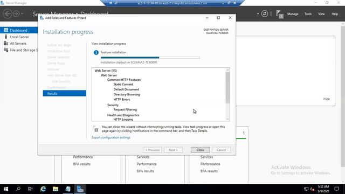The width and height of the screenshot is (345, 194).
Task: Select the Results wizard step
Action: (x=65, y=93)
